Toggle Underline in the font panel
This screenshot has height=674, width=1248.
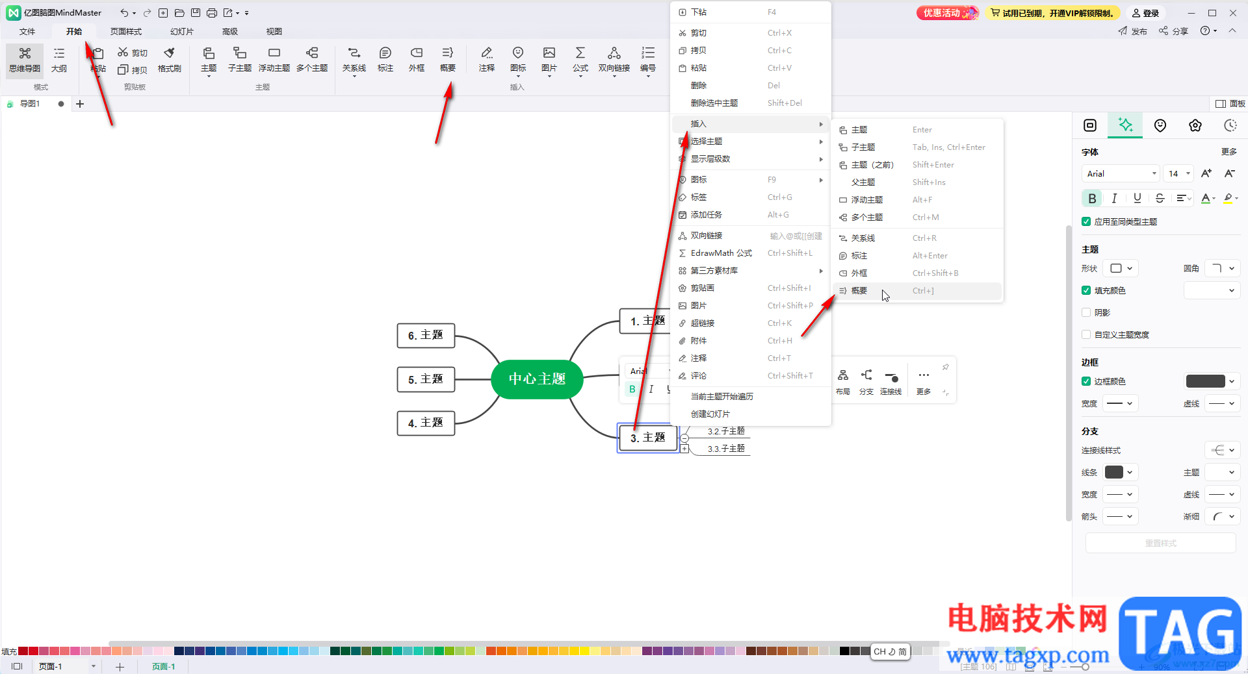tap(1137, 198)
